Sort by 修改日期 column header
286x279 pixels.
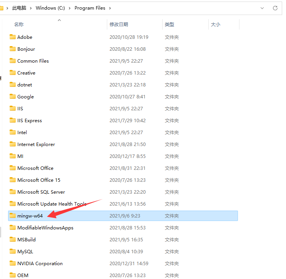pos(119,24)
